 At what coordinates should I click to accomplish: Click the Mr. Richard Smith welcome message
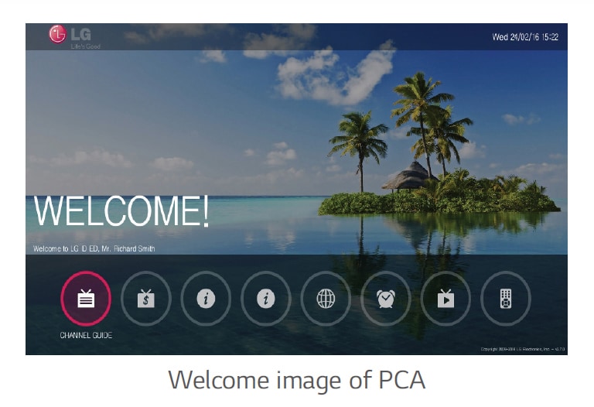click(94, 249)
